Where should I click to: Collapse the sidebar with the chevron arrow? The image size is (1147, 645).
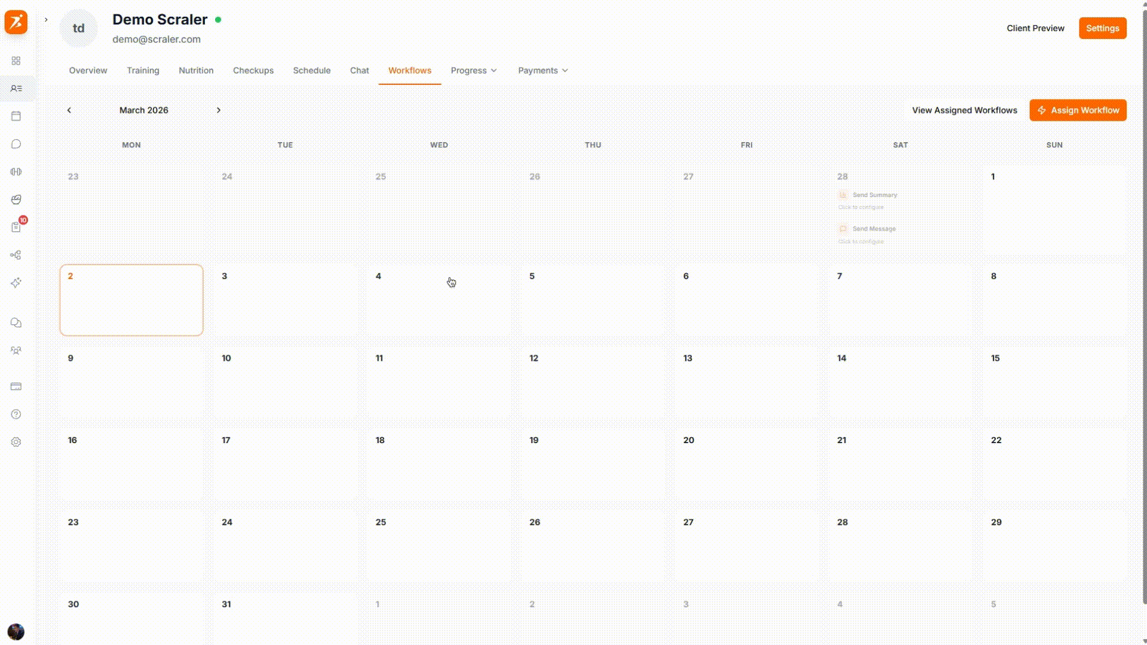[x=45, y=20]
